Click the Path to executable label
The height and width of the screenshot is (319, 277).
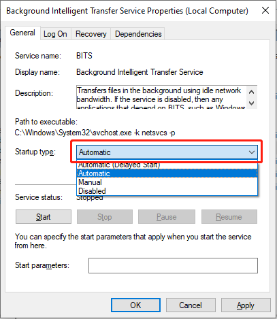click(46, 122)
